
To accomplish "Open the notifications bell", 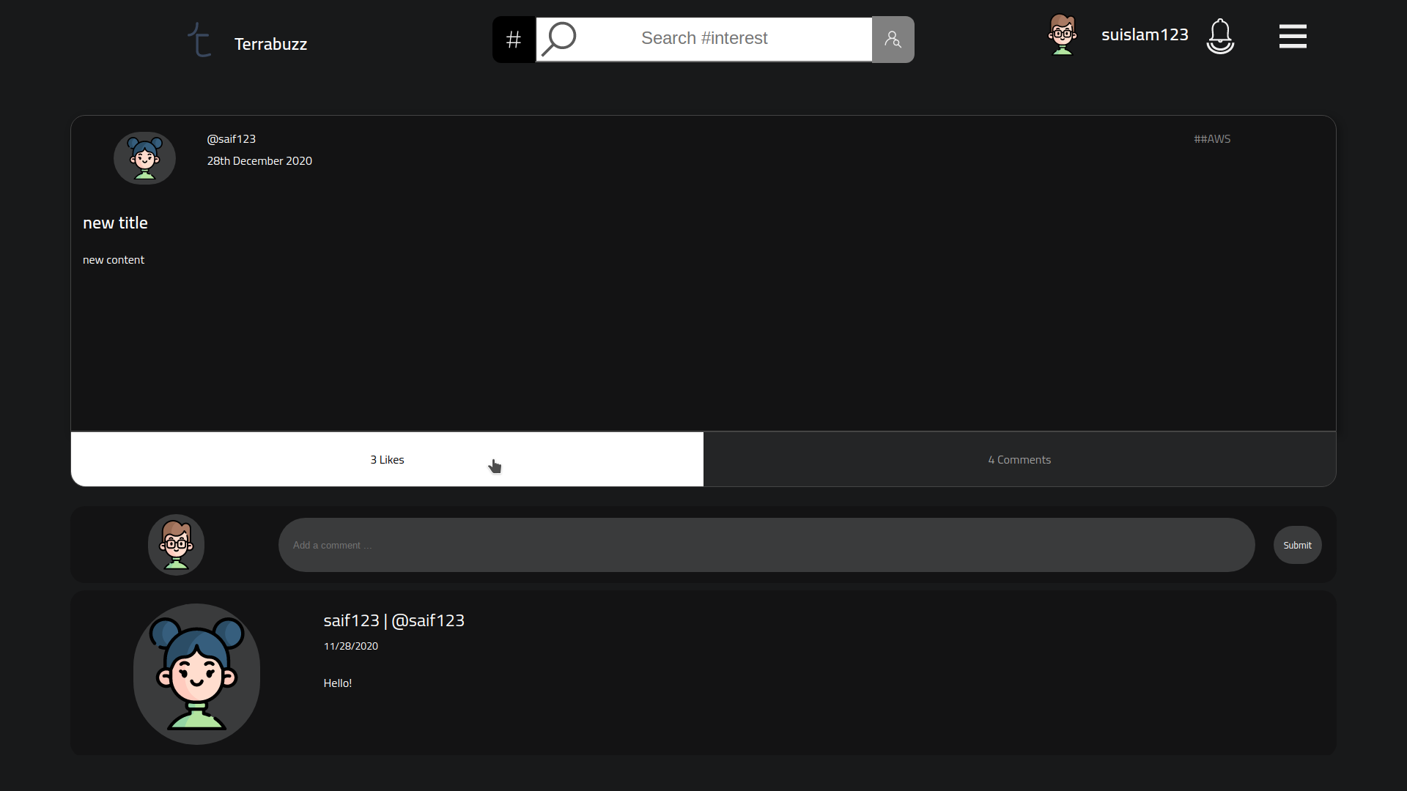I will tap(1220, 36).
